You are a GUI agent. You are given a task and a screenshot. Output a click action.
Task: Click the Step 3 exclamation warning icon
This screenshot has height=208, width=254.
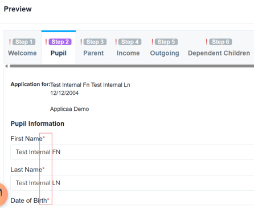pos(81,42)
